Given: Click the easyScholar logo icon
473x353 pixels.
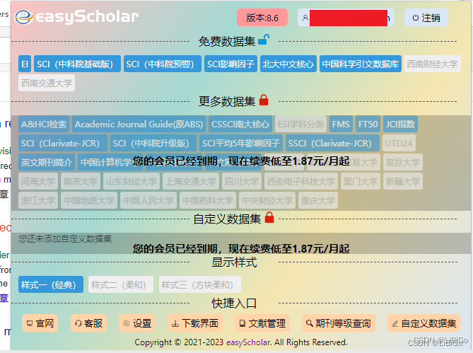Looking at the screenshot, I should click(24, 17).
